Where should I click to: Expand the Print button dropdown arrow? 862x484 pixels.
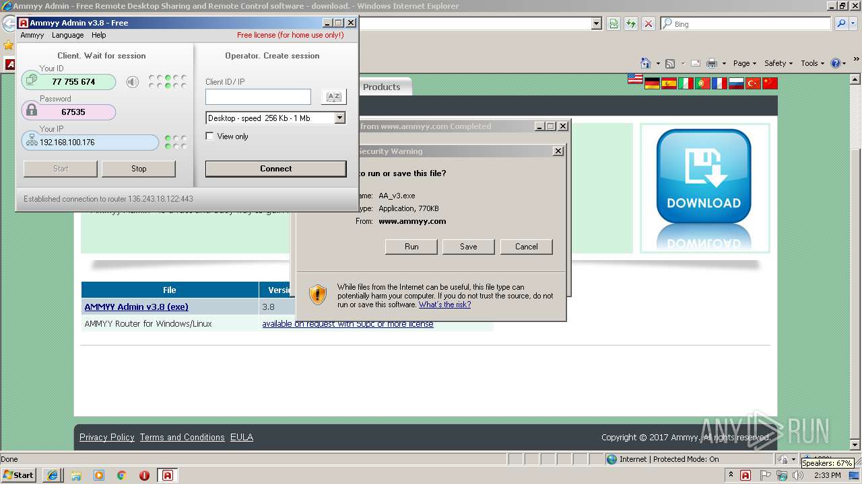point(724,64)
